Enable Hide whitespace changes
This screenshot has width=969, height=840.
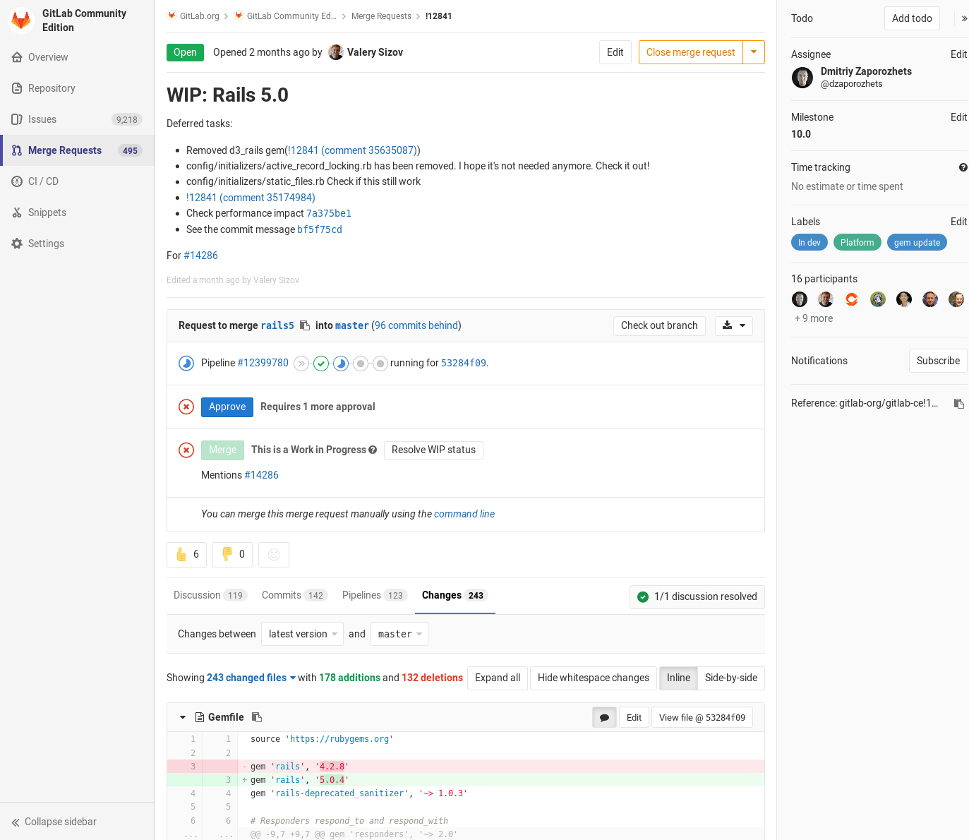593,678
